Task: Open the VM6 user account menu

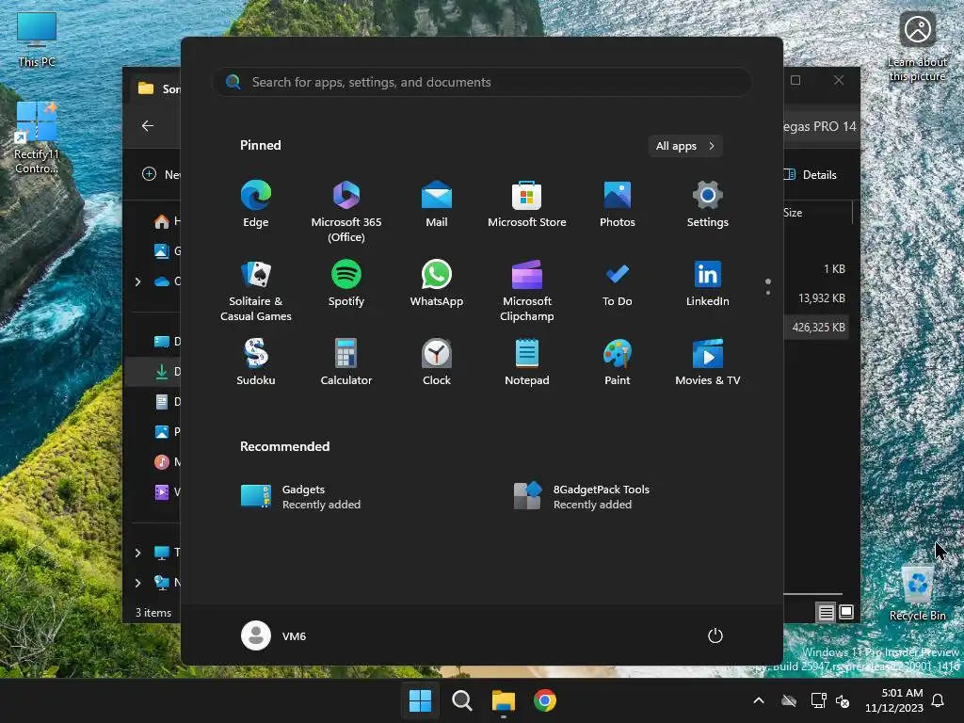Action: click(x=274, y=635)
